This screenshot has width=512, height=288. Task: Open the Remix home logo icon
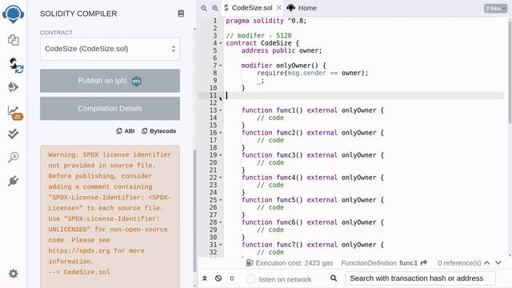pos(14,14)
